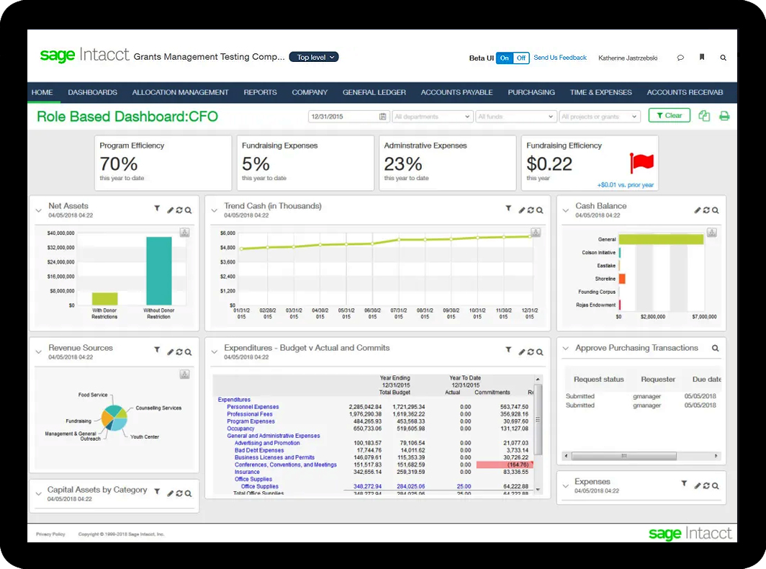Image resolution: width=766 pixels, height=569 pixels.
Task: Edit the Trend Cash component with the pencil icon
Action: click(522, 210)
